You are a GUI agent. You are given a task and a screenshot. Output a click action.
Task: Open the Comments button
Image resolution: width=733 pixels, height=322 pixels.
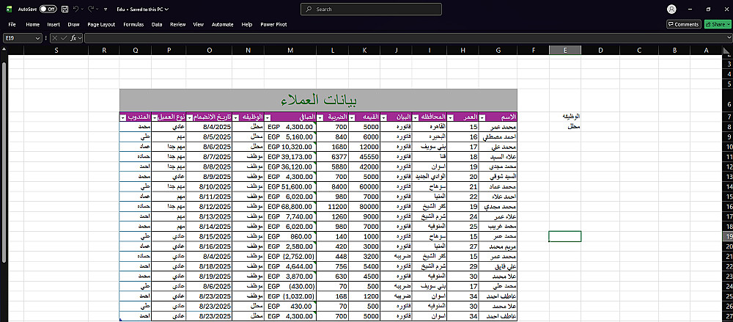683,24
